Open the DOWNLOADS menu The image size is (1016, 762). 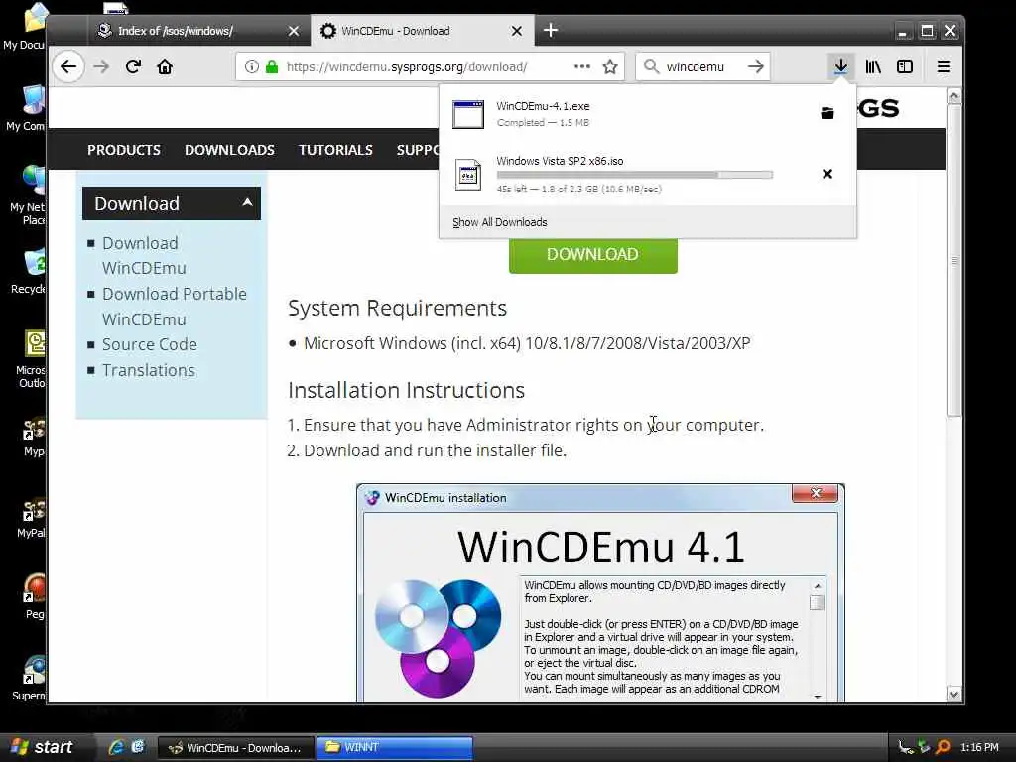pos(229,150)
